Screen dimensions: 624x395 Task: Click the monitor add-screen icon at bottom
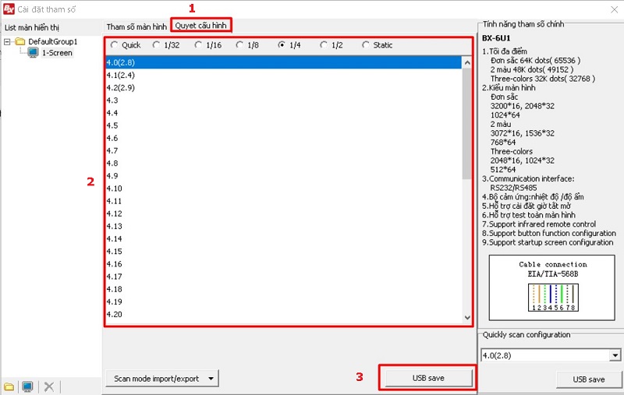coord(27,386)
